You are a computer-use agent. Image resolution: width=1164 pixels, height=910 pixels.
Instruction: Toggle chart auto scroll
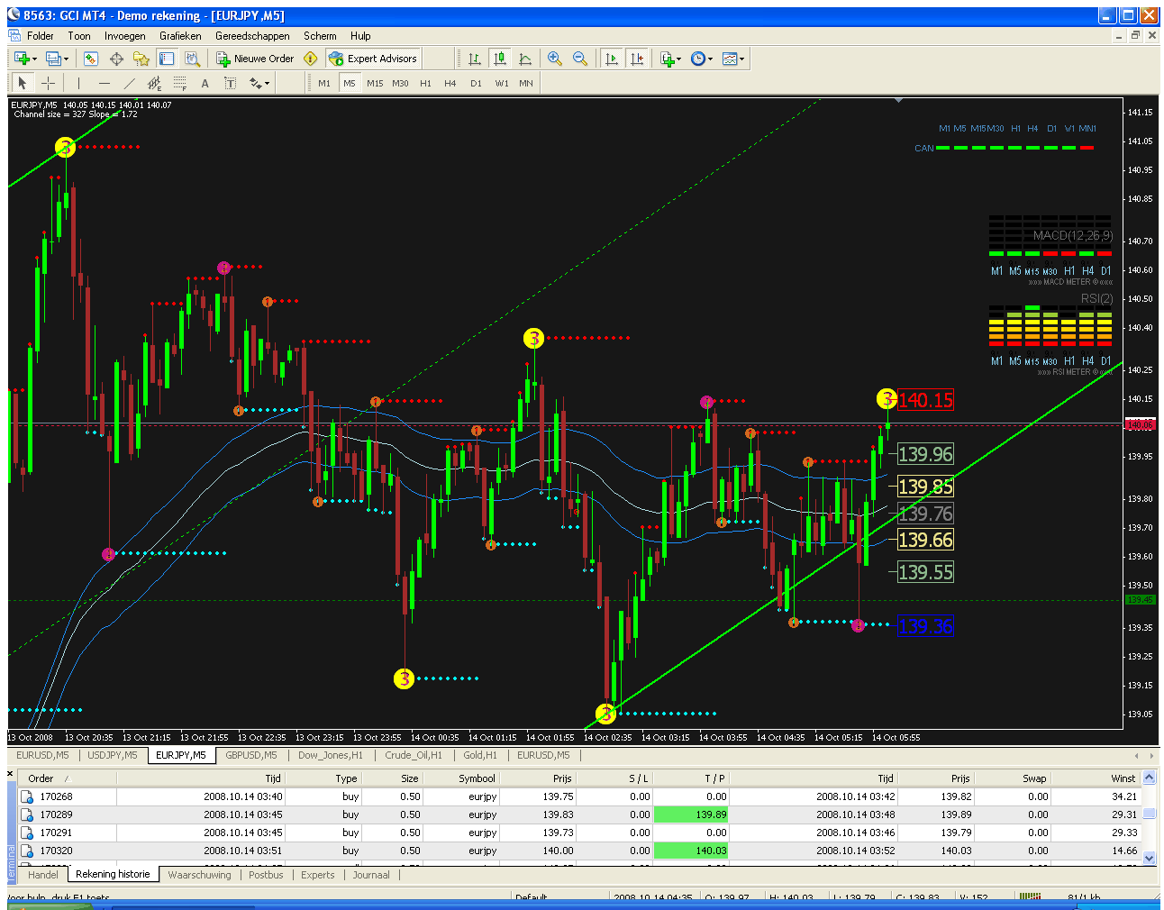[612, 59]
